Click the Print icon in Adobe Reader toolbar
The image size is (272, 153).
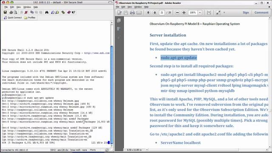[x=132, y=12]
